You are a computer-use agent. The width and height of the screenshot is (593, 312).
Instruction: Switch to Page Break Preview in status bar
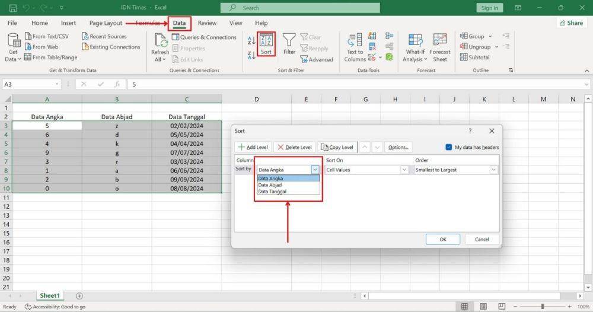pos(502,306)
